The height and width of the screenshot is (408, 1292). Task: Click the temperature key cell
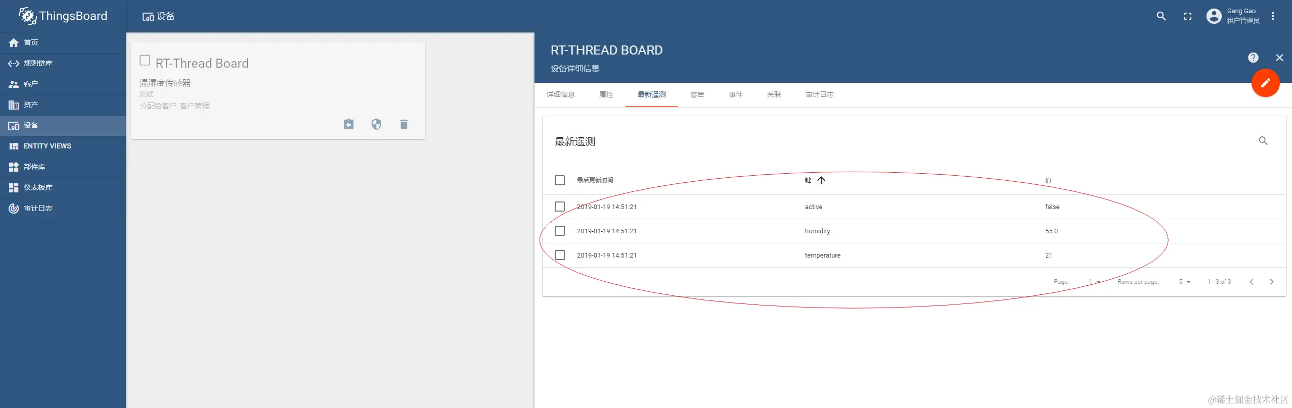(823, 255)
